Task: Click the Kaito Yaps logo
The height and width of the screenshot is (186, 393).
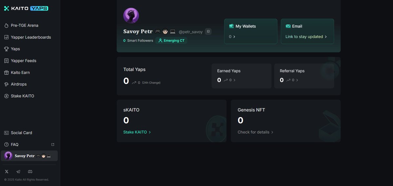Action: click(26, 9)
